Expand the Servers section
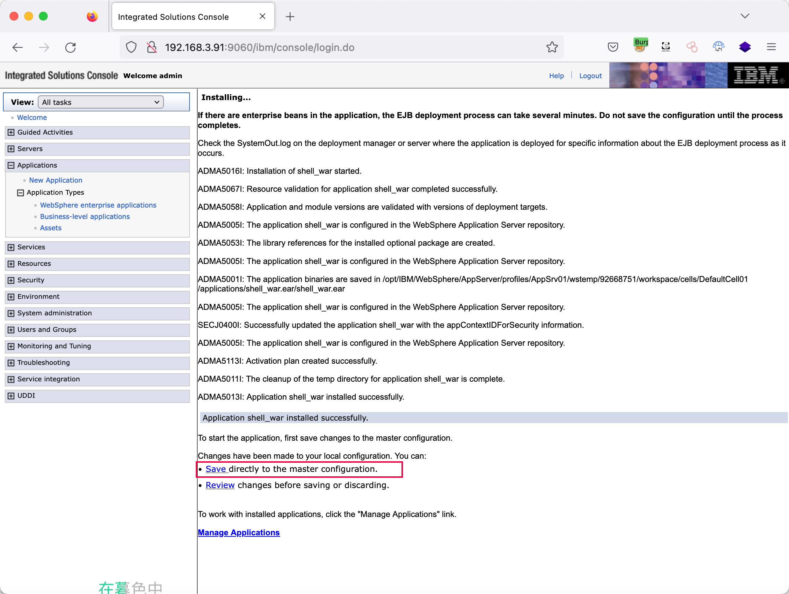 pyautogui.click(x=11, y=149)
